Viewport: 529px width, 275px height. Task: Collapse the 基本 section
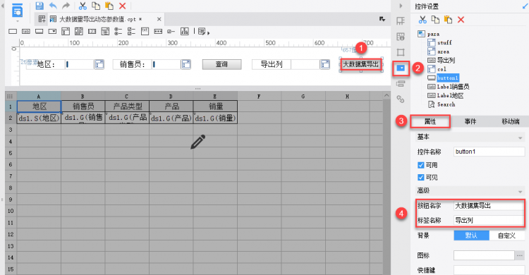pyautogui.click(x=520, y=137)
